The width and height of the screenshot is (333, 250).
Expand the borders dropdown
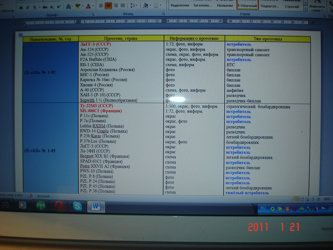[160, 6]
